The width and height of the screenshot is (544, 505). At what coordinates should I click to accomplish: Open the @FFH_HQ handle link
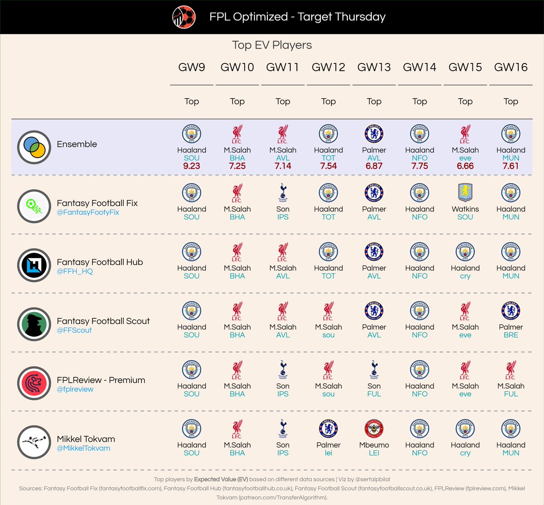(x=75, y=271)
